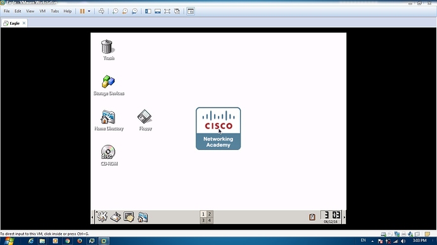Click the VMware pause button
The height and width of the screenshot is (245, 437).
click(x=82, y=11)
